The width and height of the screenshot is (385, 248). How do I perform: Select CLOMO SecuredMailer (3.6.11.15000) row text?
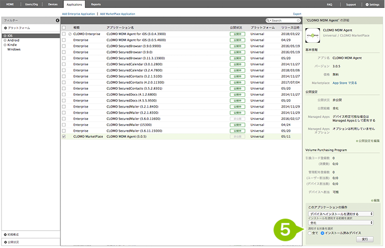134,131
